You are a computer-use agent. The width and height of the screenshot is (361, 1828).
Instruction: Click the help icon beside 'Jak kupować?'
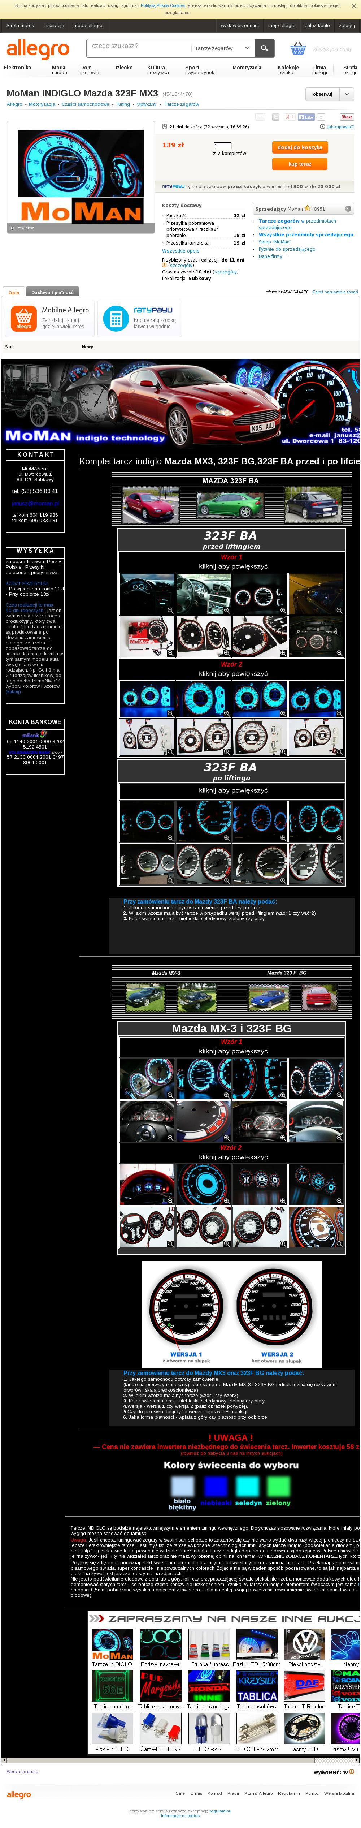pos(323,127)
